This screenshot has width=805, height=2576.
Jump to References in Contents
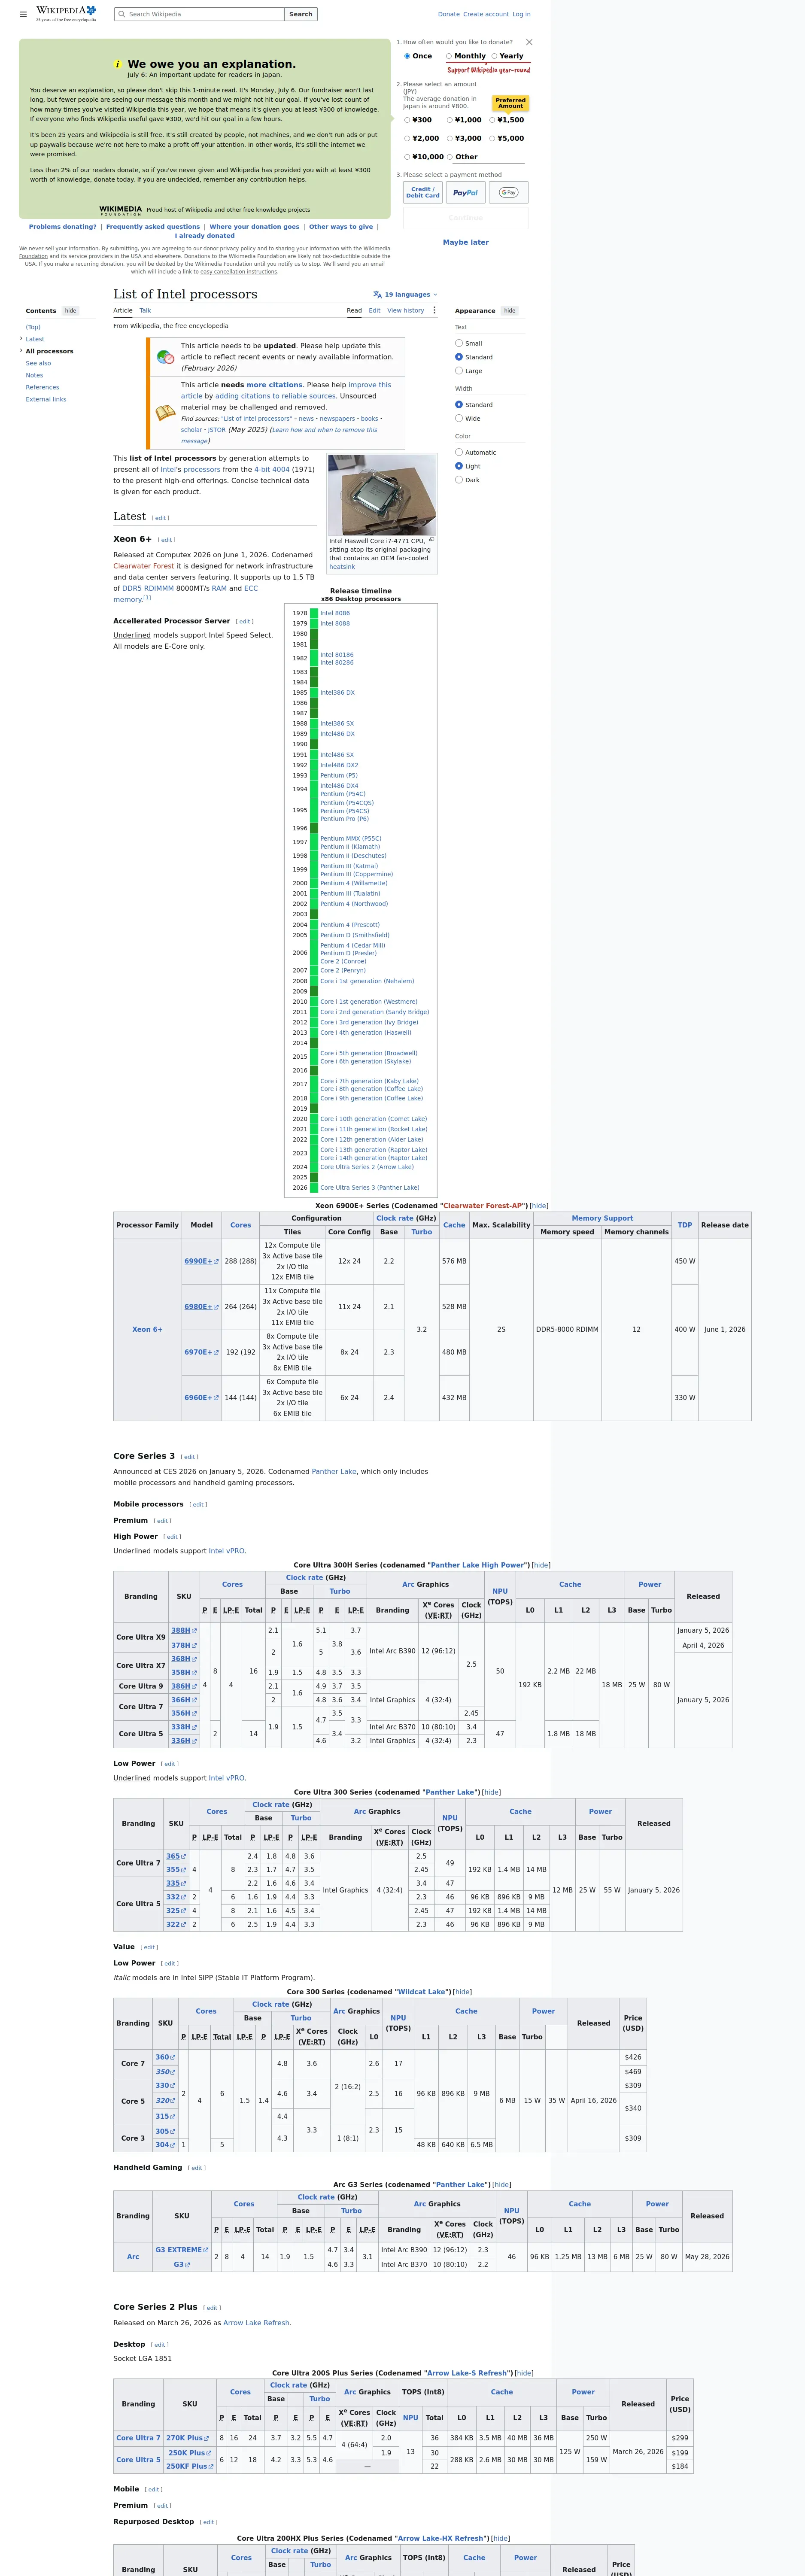pyautogui.click(x=42, y=387)
